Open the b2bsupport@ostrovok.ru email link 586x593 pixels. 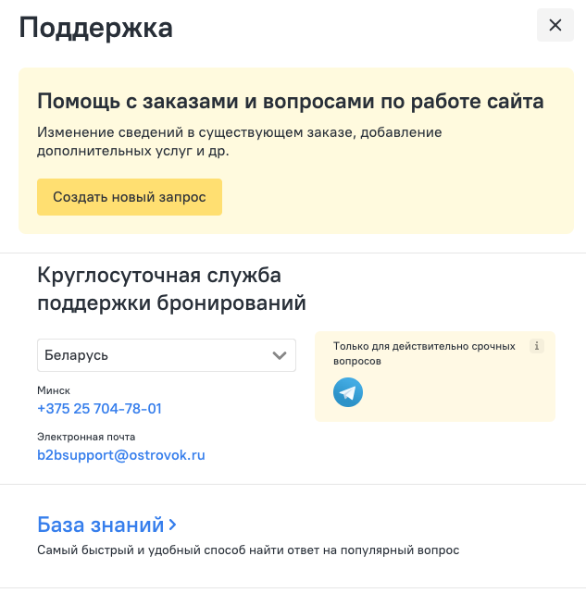(x=121, y=455)
